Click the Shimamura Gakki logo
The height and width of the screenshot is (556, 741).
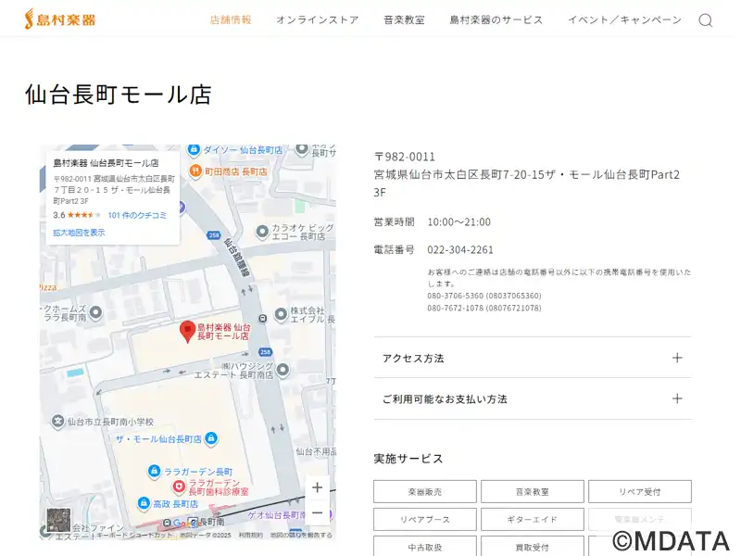[60, 19]
